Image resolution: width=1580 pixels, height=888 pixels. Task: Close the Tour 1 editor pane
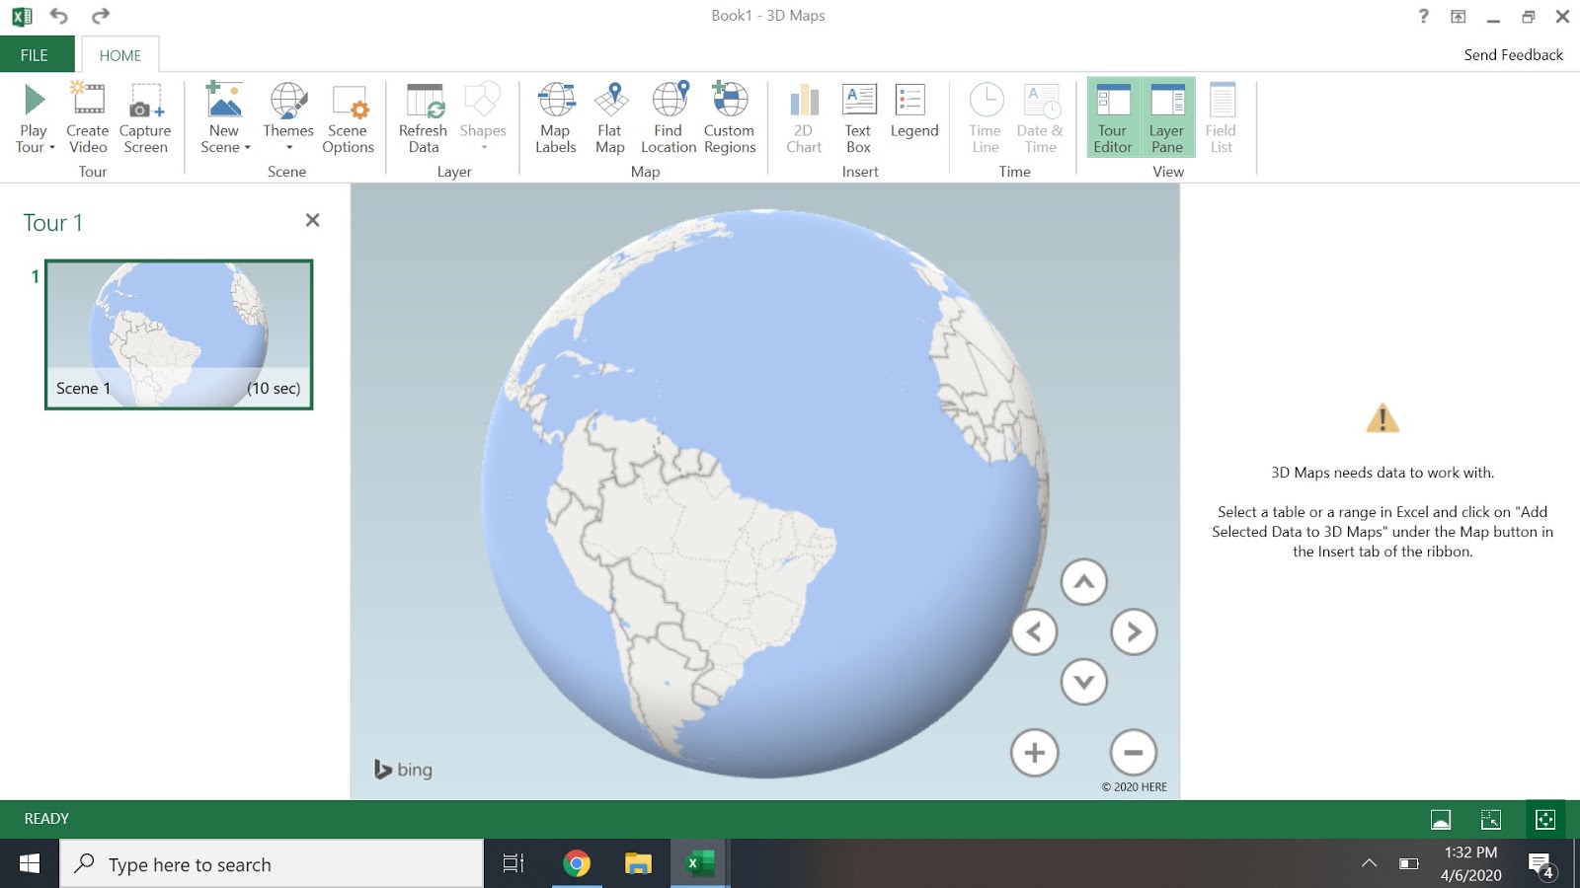pyautogui.click(x=312, y=220)
